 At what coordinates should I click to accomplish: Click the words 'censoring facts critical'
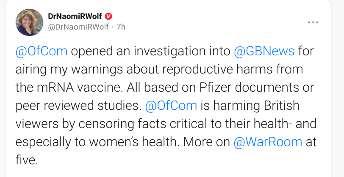(132, 123)
